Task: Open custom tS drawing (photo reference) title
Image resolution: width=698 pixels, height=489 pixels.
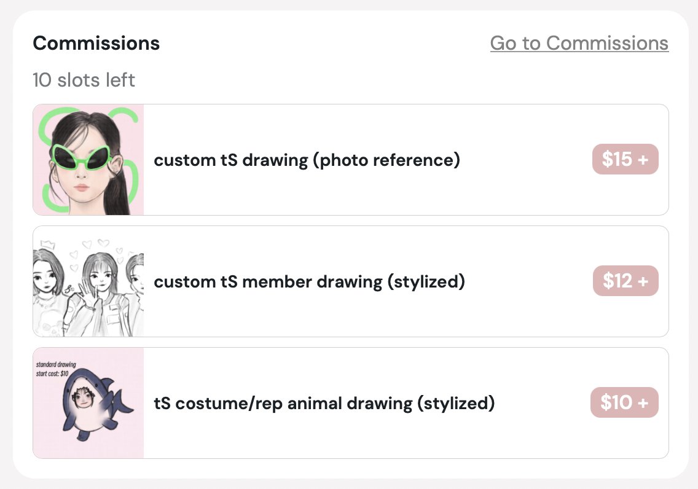Action: [x=307, y=160]
